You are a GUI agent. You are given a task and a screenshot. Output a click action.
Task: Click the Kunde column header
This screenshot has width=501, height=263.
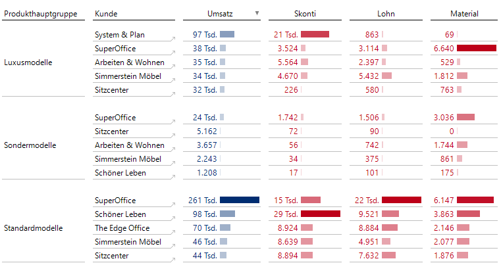[x=106, y=14]
